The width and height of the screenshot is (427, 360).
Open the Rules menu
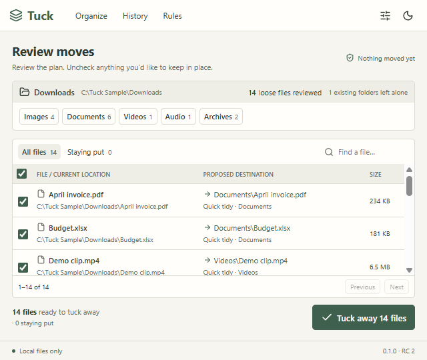(172, 16)
